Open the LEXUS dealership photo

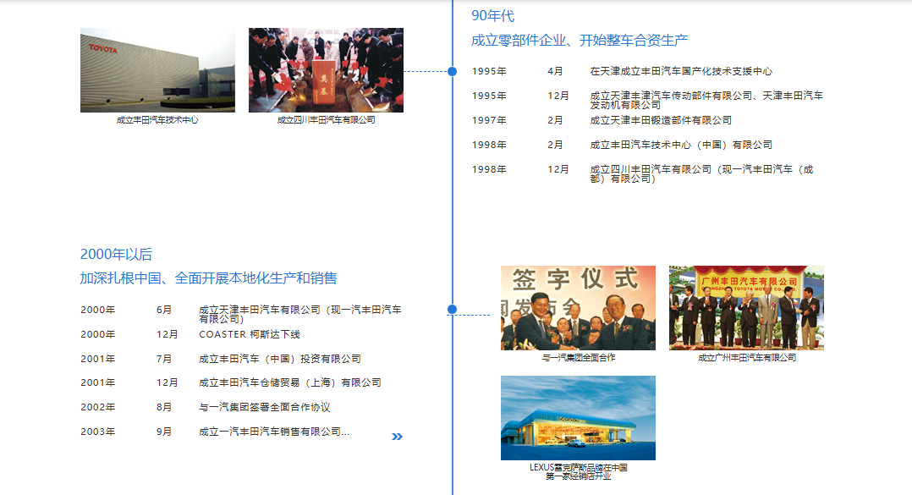click(x=578, y=418)
